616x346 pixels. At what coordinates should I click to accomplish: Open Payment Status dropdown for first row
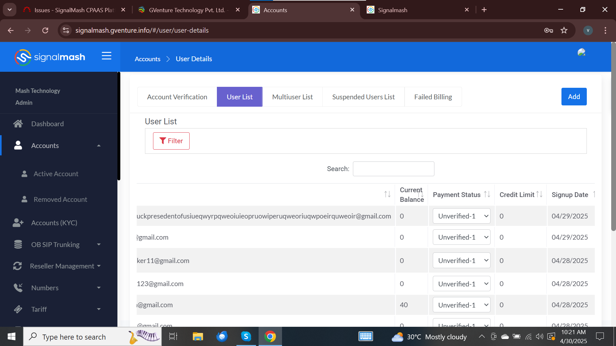click(x=461, y=216)
